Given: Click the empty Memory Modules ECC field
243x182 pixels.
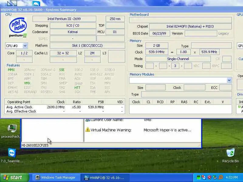Looking at the screenshot, I should (x=226, y=88).
